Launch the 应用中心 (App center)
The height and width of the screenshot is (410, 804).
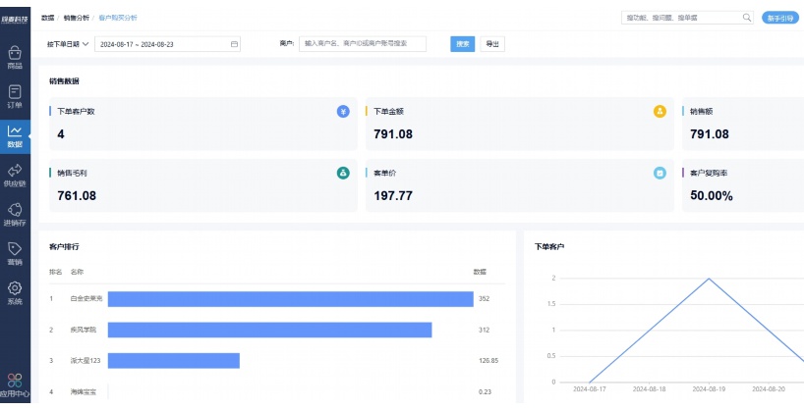pos(15,384)
